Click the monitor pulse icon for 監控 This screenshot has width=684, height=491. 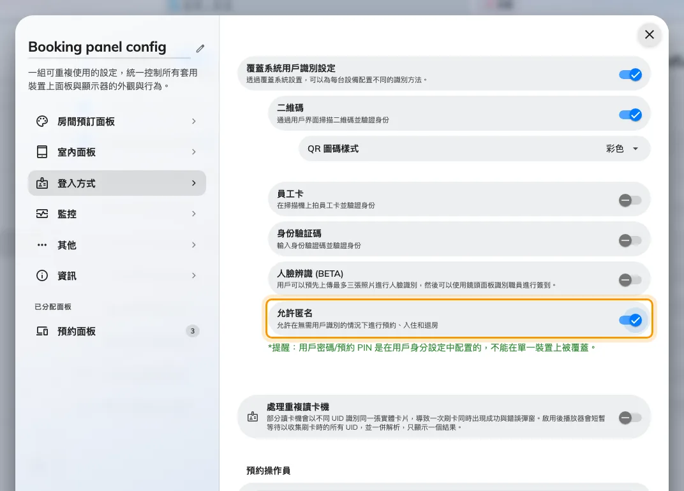pos(42,214)
